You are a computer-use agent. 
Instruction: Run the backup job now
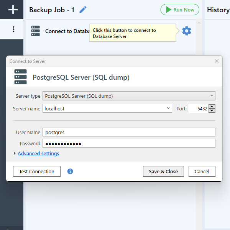(180, 10)
